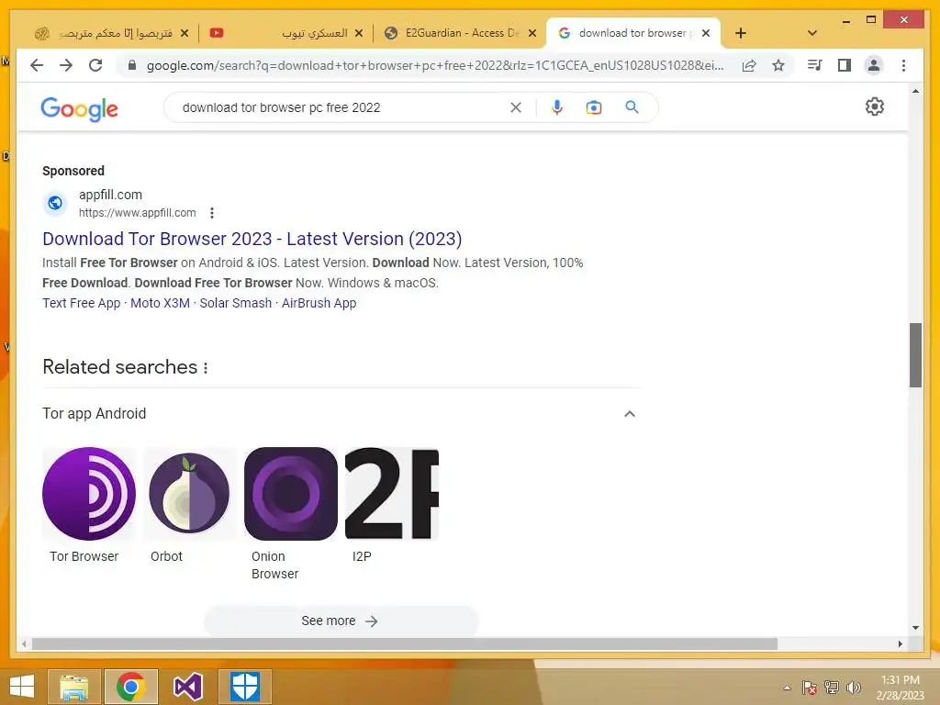This screenshot has height=705, width=940.
Task: Open the Chrome profile avatar
Action: [874, 65]
